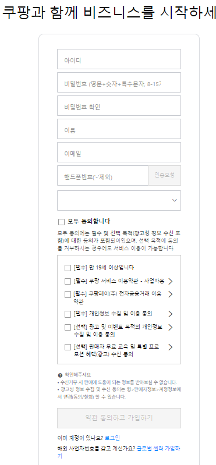Open 쿠팡 서비스 이용약관 details chevron
Image resolution: width=216 pixels, height=465 pixels.
tap(171, 282)
